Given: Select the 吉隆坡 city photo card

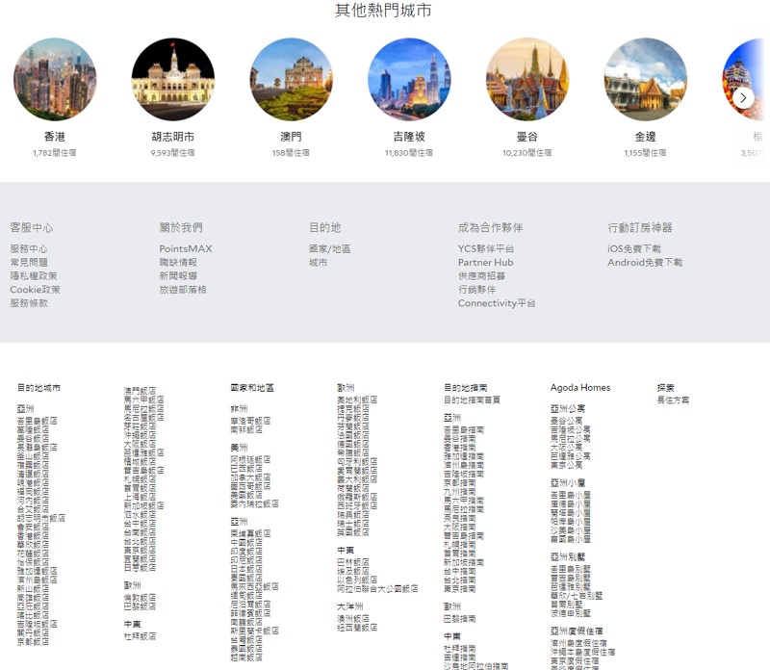Looking at the screenshot, I should (x=409, y=97).
